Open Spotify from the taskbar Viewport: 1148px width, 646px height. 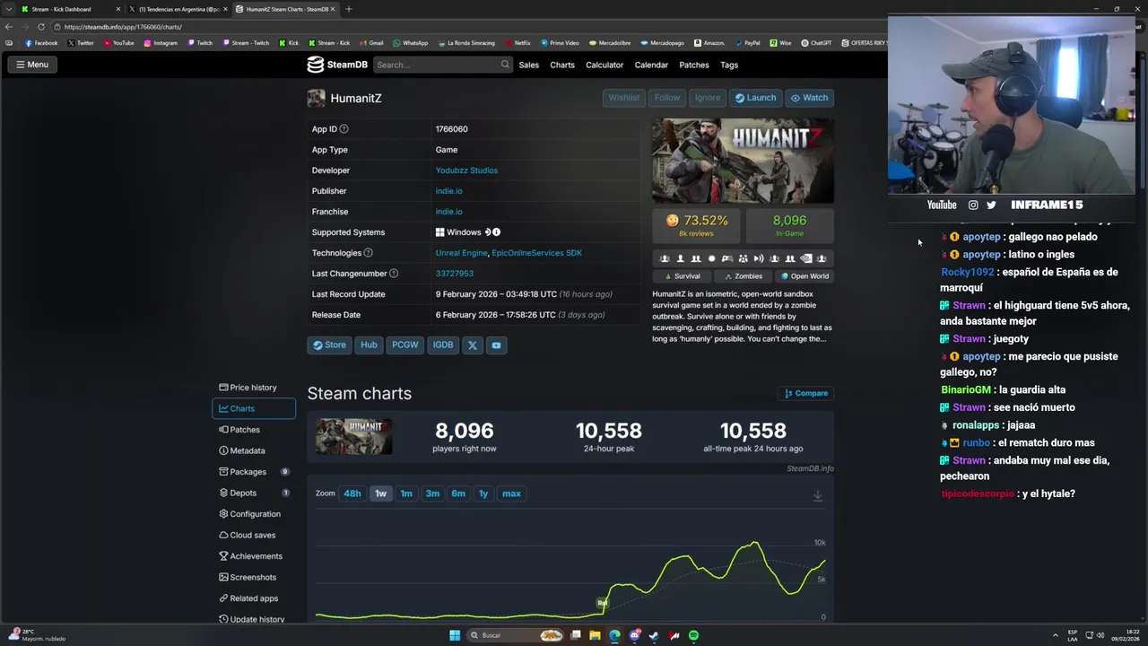(693, 635)
